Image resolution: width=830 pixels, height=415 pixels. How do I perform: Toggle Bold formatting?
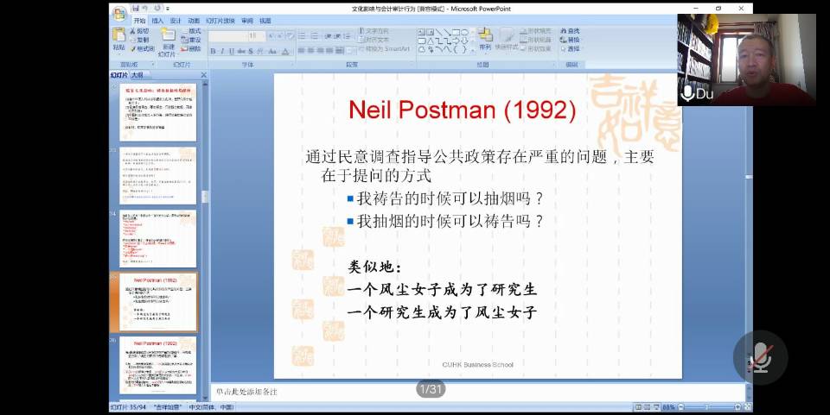[x=213, y=52]
